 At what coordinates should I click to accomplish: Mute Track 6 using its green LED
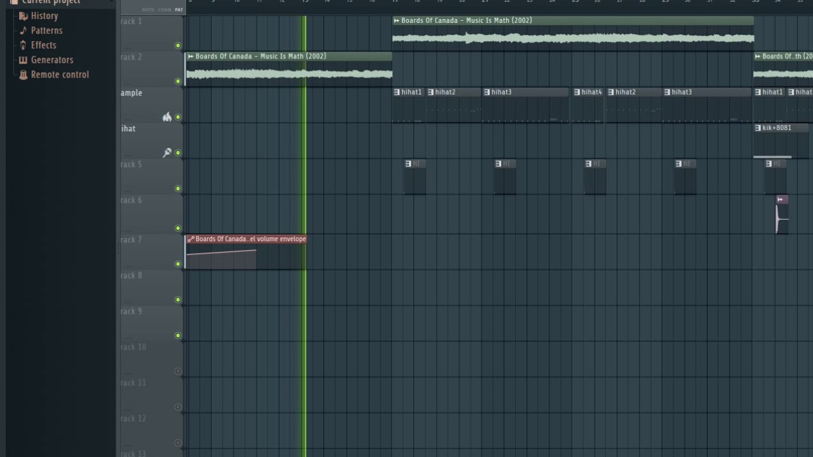tap(178, 228)
